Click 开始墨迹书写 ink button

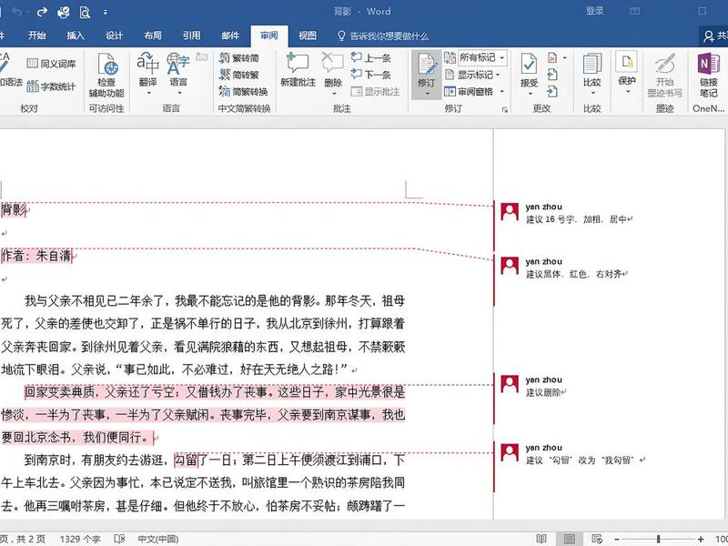click(665, 76)
